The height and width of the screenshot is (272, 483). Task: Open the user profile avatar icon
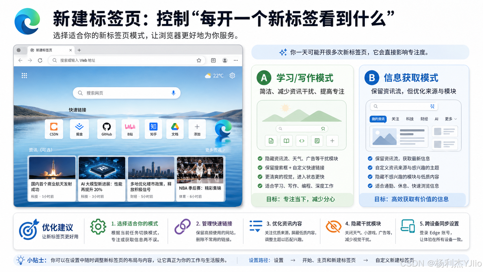(225, 60)
